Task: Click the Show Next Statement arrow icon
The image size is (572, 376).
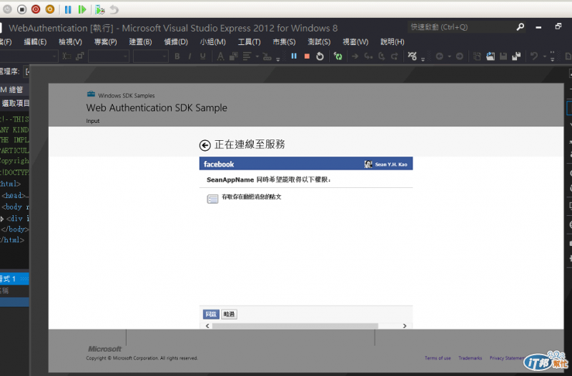Action: tap(355, 56)
